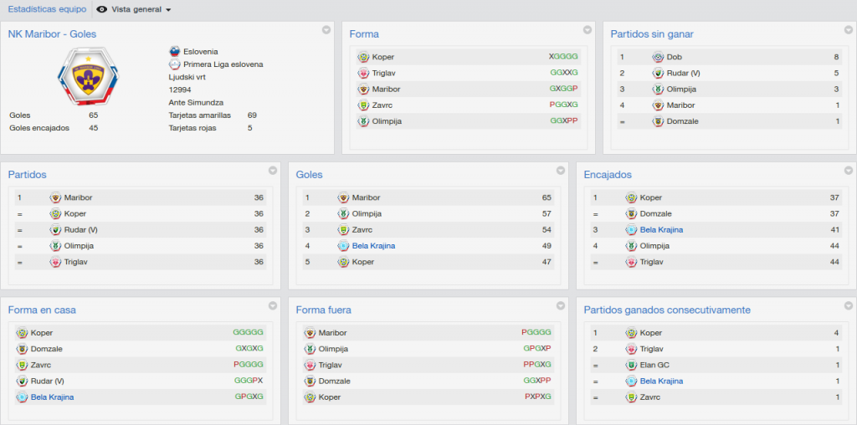The image size is (857, 425).
Task: Open the Goles panel dropdown arrow
Action: (560, 171)
